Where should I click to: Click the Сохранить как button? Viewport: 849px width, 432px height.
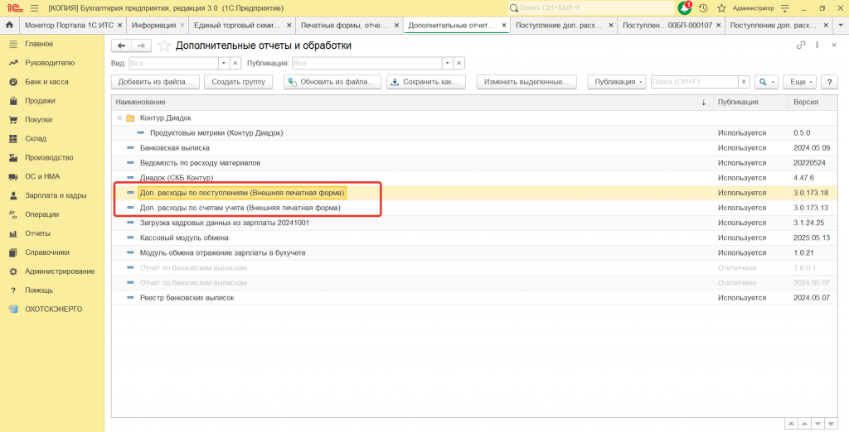click(x=426, y=82)
